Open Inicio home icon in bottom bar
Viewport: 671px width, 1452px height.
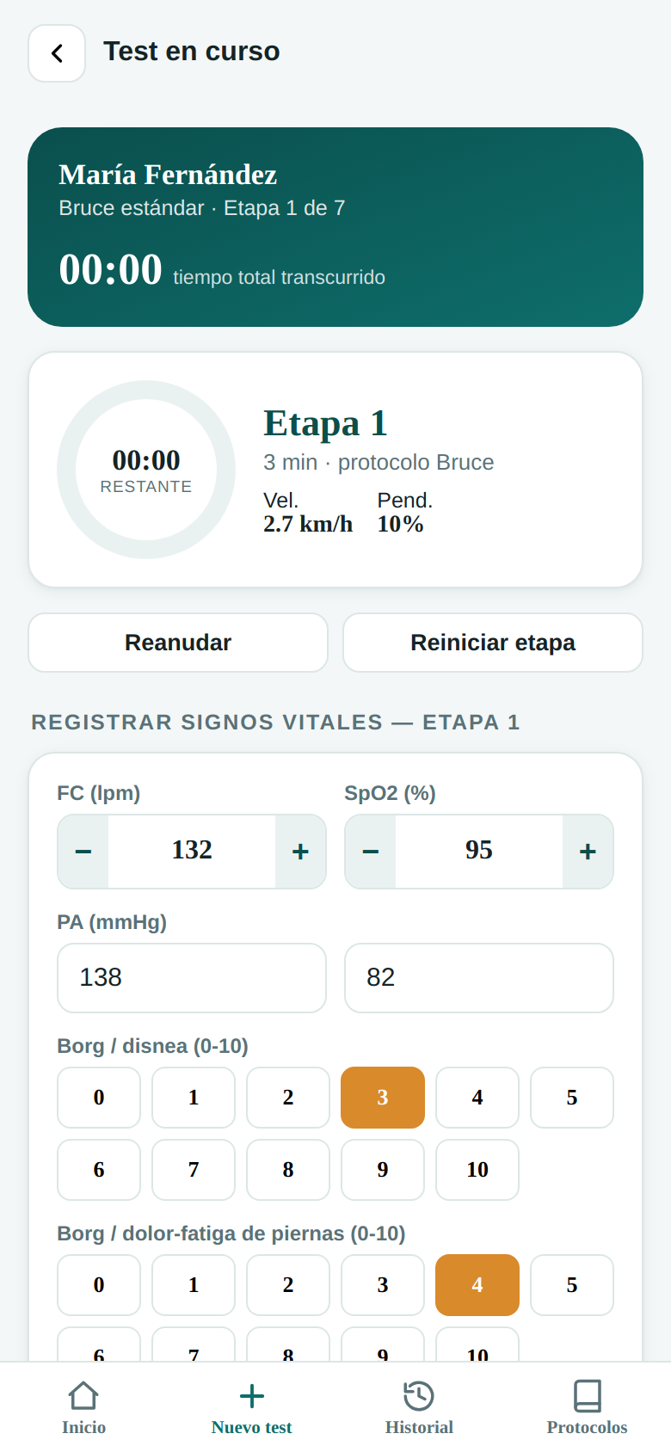click(x=83, y=1395)
